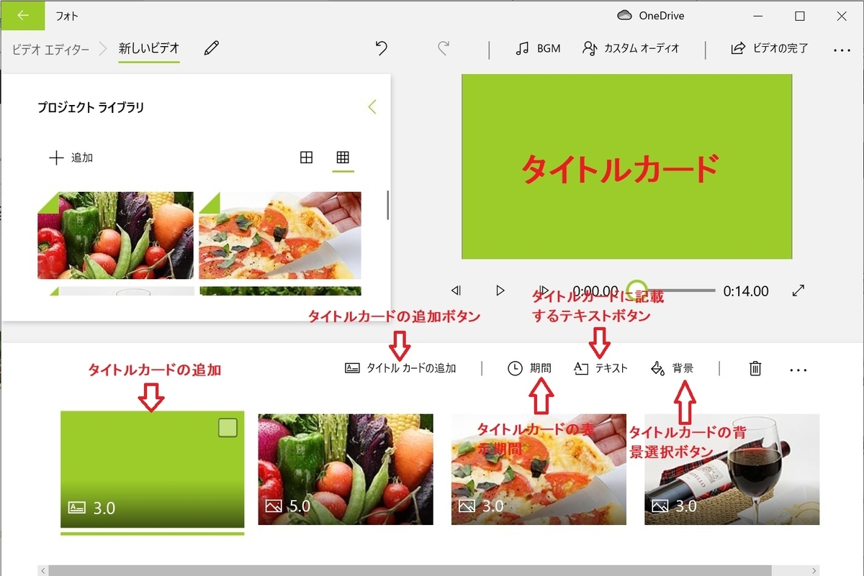
Task: Open the timeline toolbar more options menu
Action: (x=798, y=368)
